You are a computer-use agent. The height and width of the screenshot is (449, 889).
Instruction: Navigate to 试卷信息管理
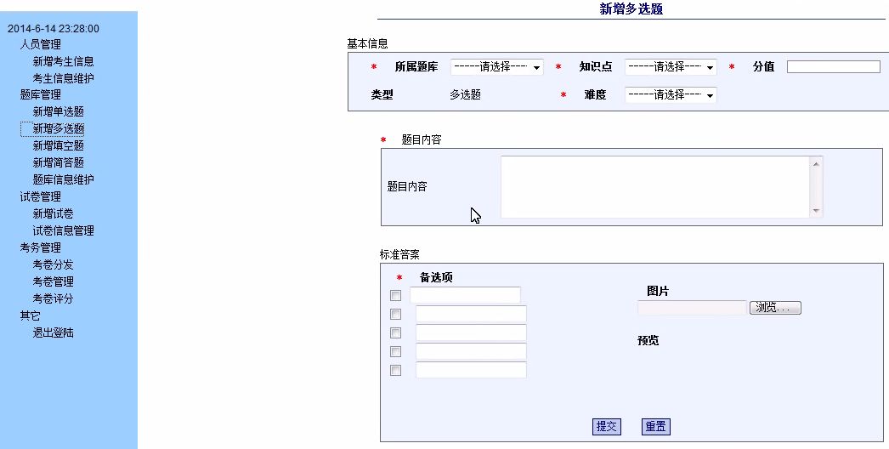point(64,230)
